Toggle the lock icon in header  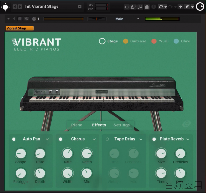(147, 7)
